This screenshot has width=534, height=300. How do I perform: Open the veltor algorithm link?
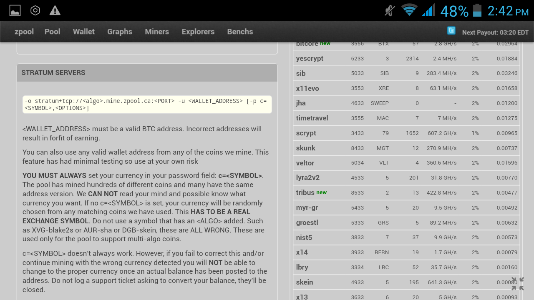click(x=305, y=163)
